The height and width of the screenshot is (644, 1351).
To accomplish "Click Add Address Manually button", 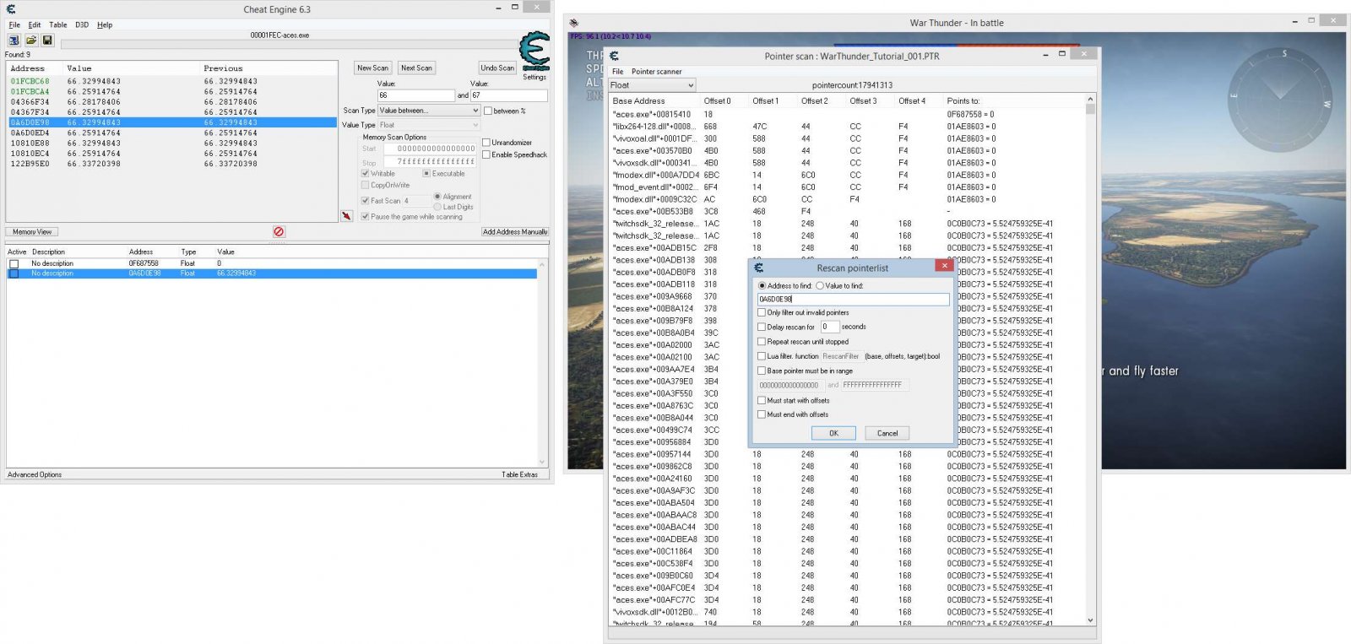I will click(x=515, y=231).
